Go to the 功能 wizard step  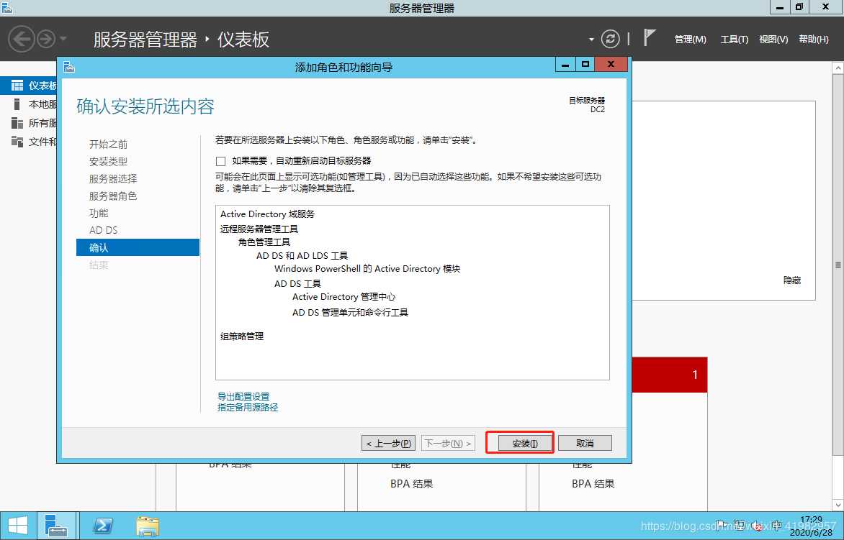click(99, 213)
